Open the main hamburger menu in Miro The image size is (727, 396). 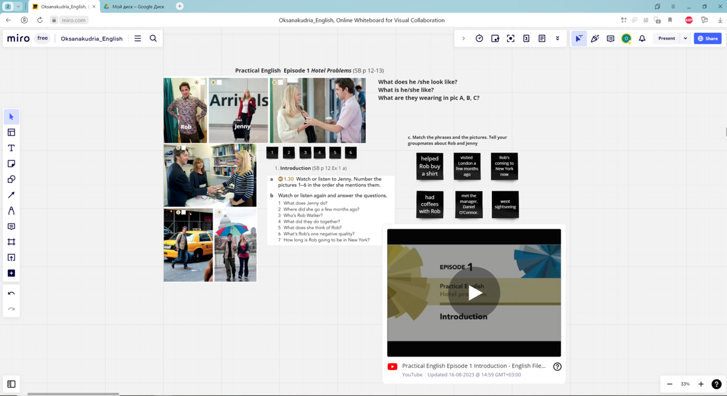click(138, 38)
